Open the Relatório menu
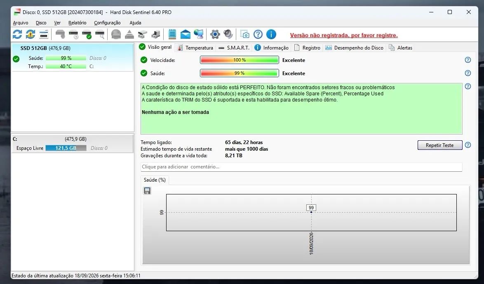 78,23
